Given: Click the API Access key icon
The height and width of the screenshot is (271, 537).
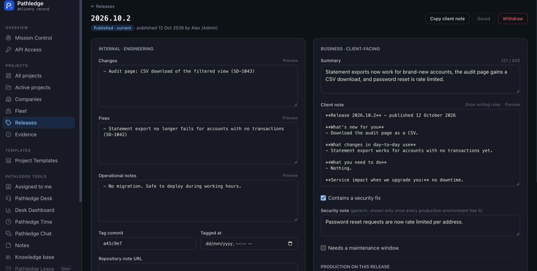Looking at the screenshot, I should click(x=8, y=50).
